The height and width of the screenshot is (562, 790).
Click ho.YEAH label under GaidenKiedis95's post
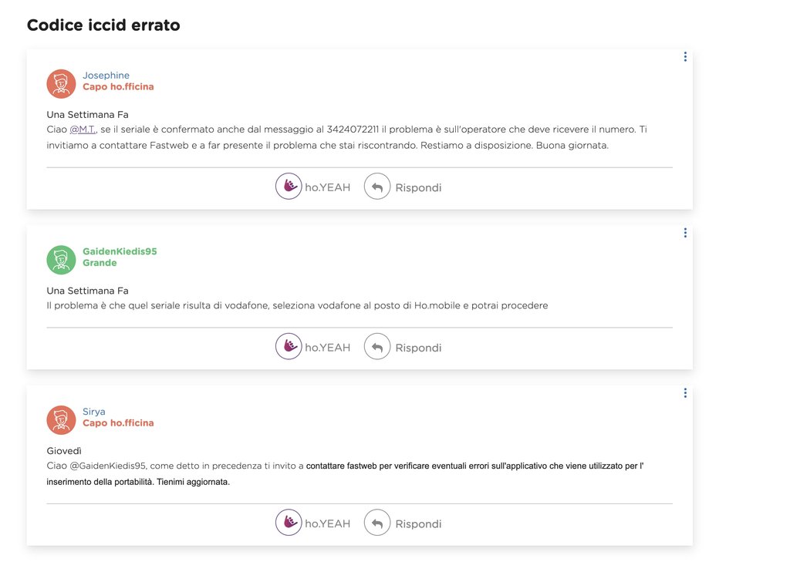[x=327, y=348]
